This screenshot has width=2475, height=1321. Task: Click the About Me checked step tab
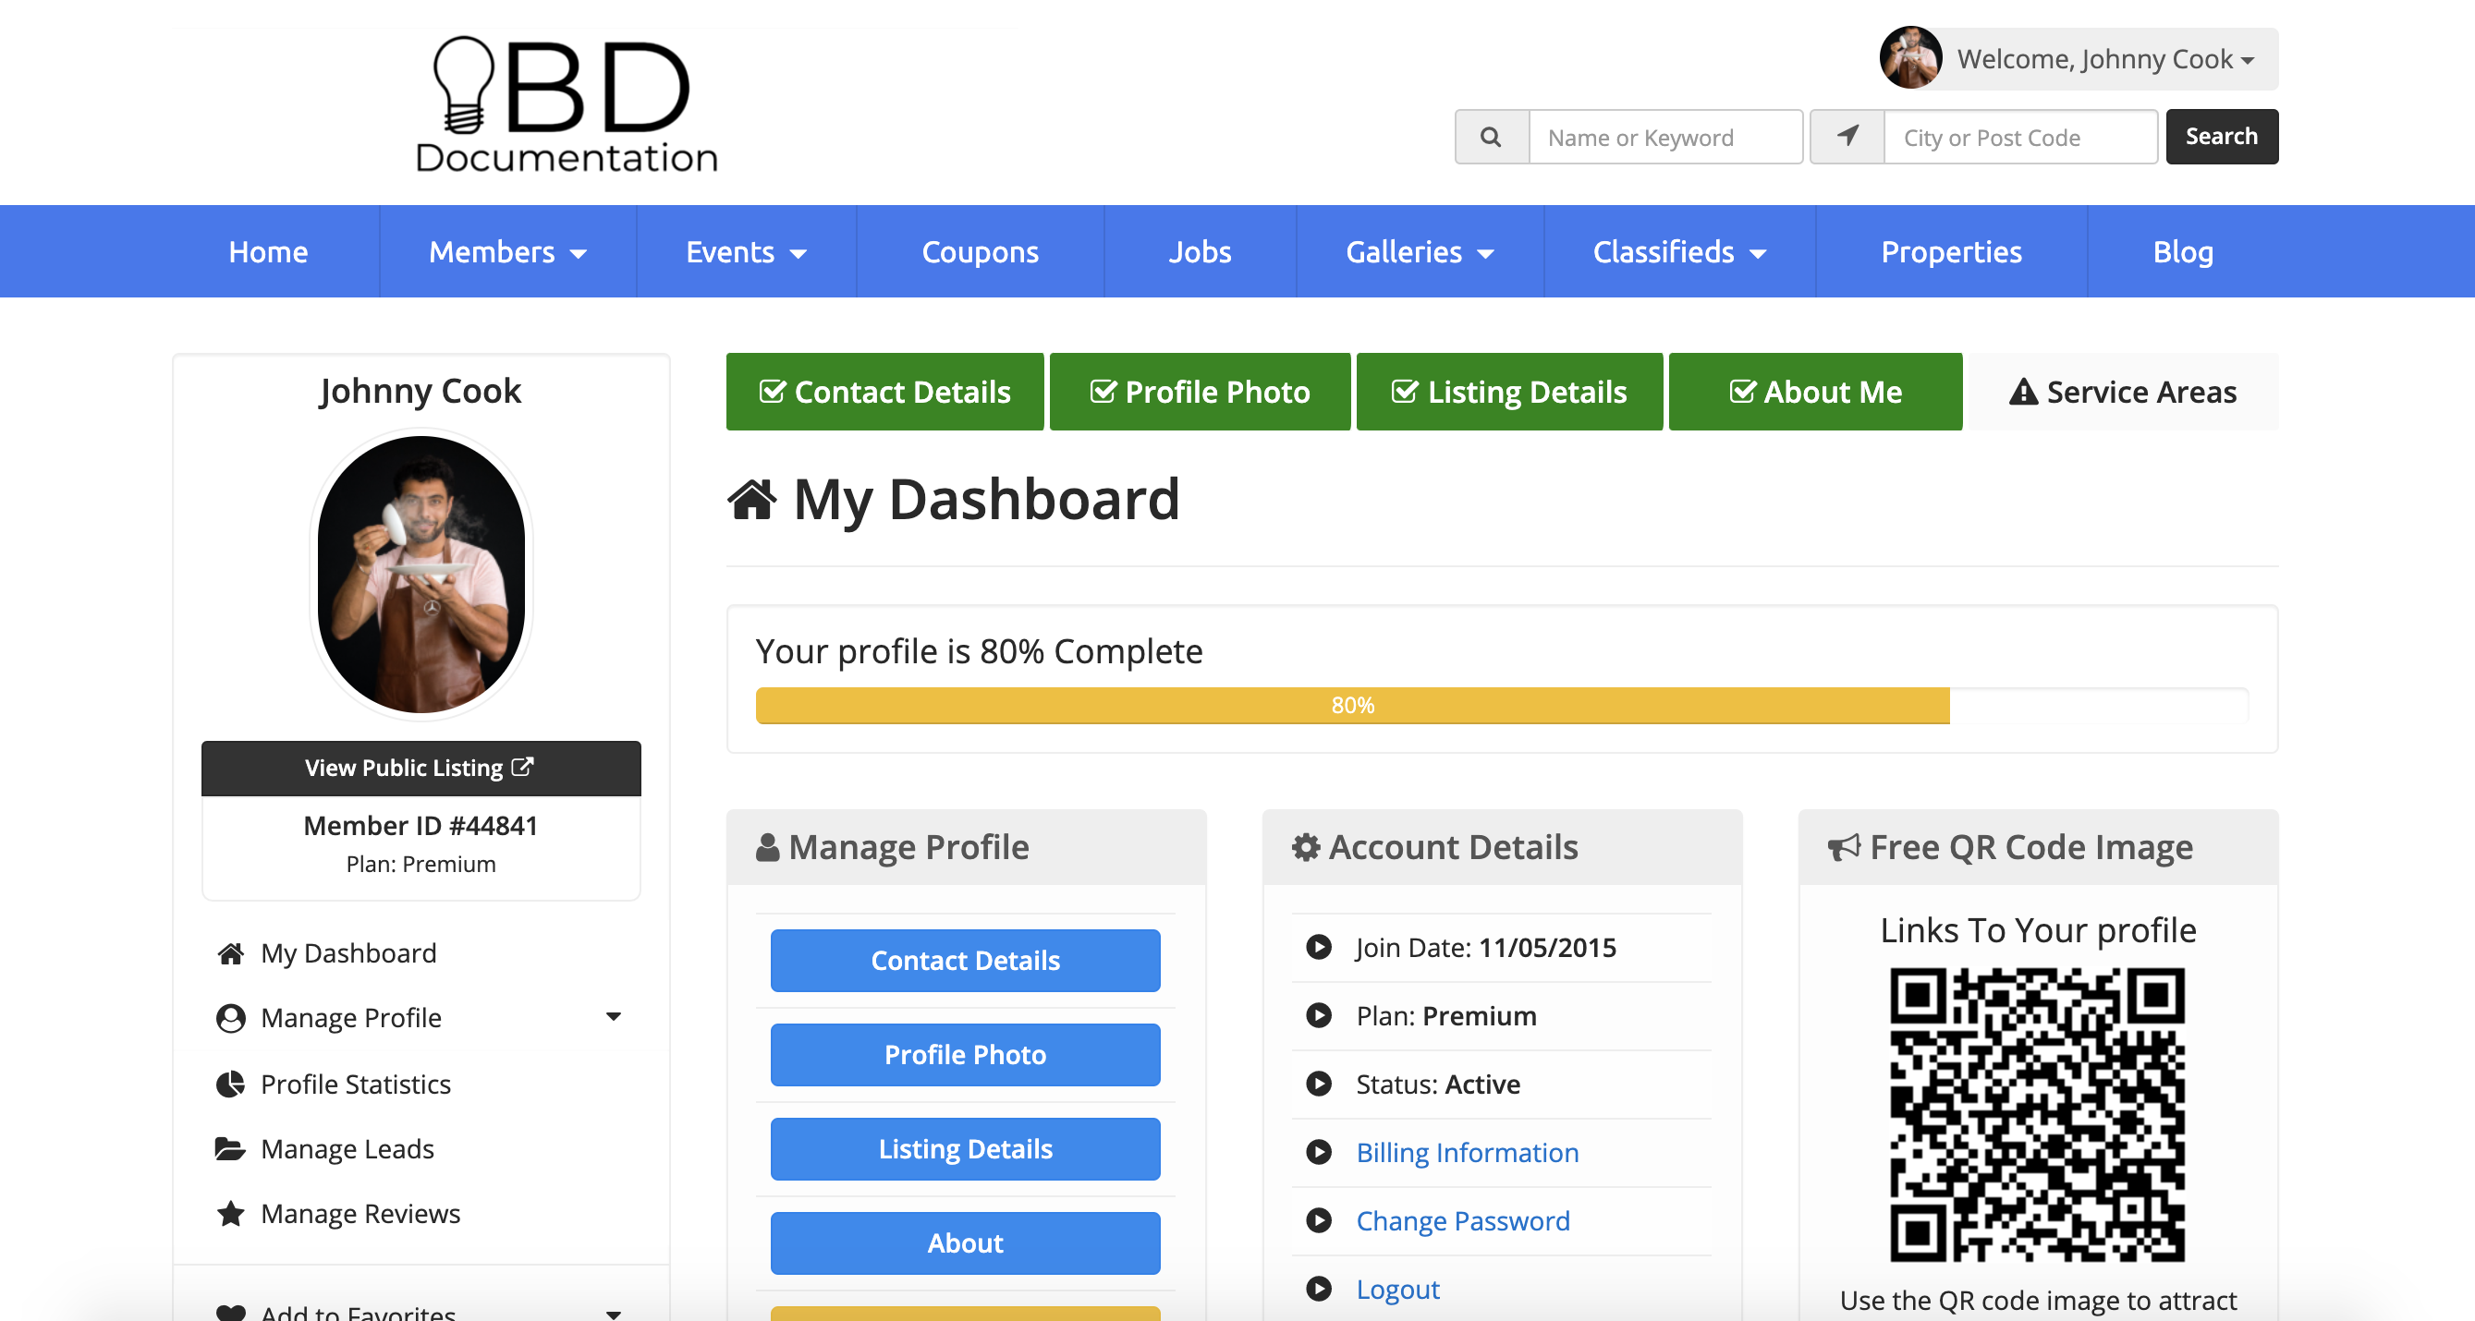1815,392
